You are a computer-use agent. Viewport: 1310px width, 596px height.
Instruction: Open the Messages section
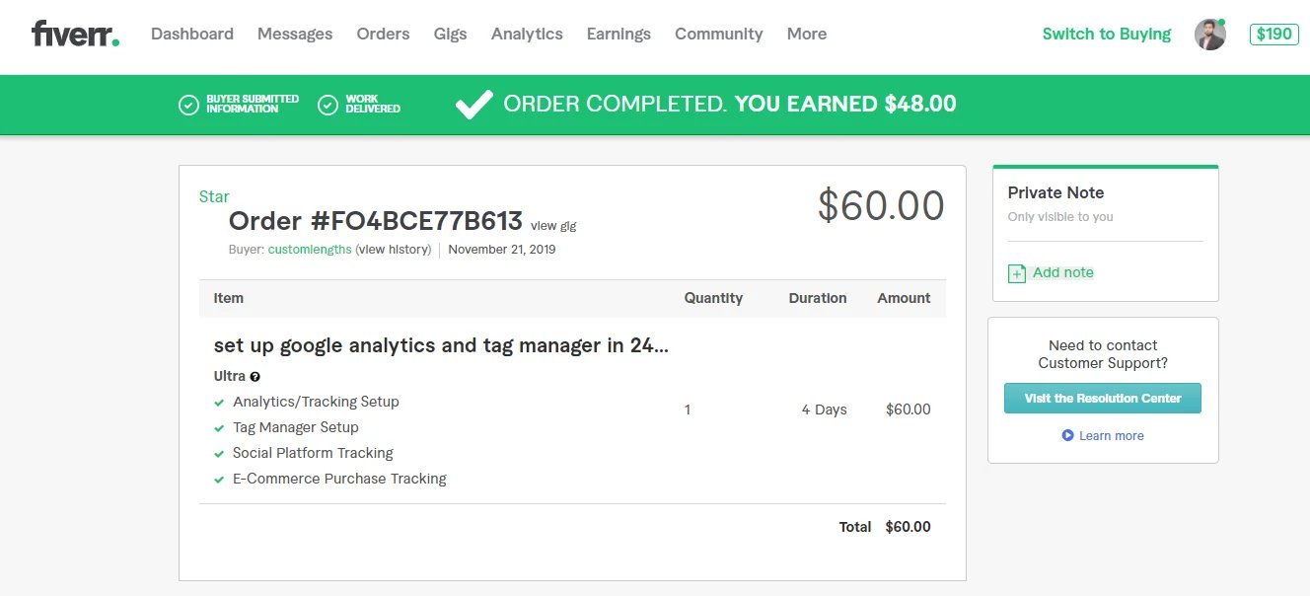(295, 35)
